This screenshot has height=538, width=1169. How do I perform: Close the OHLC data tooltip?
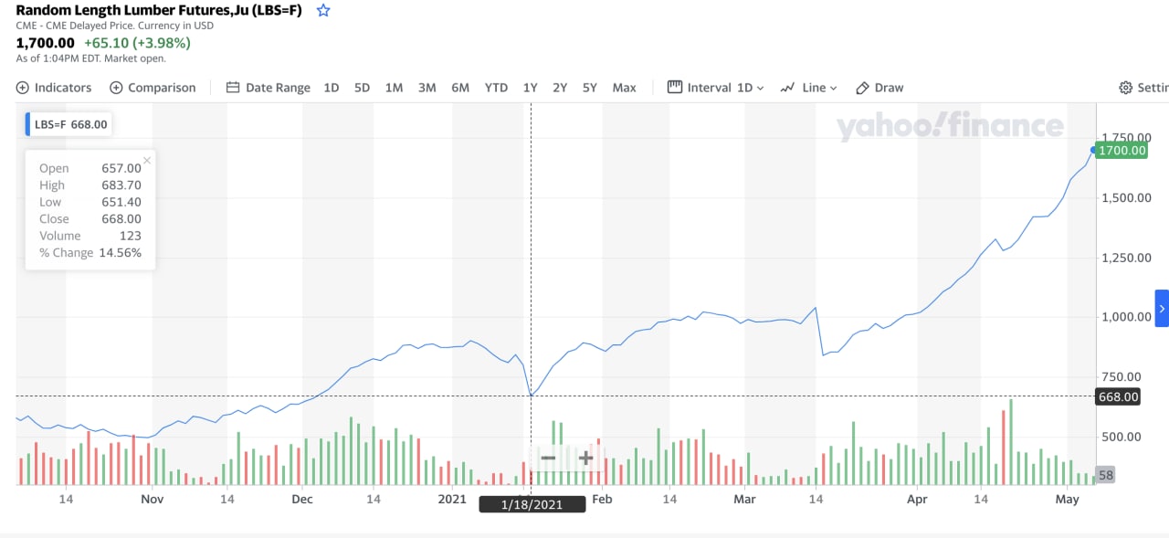tap(147, 161)
